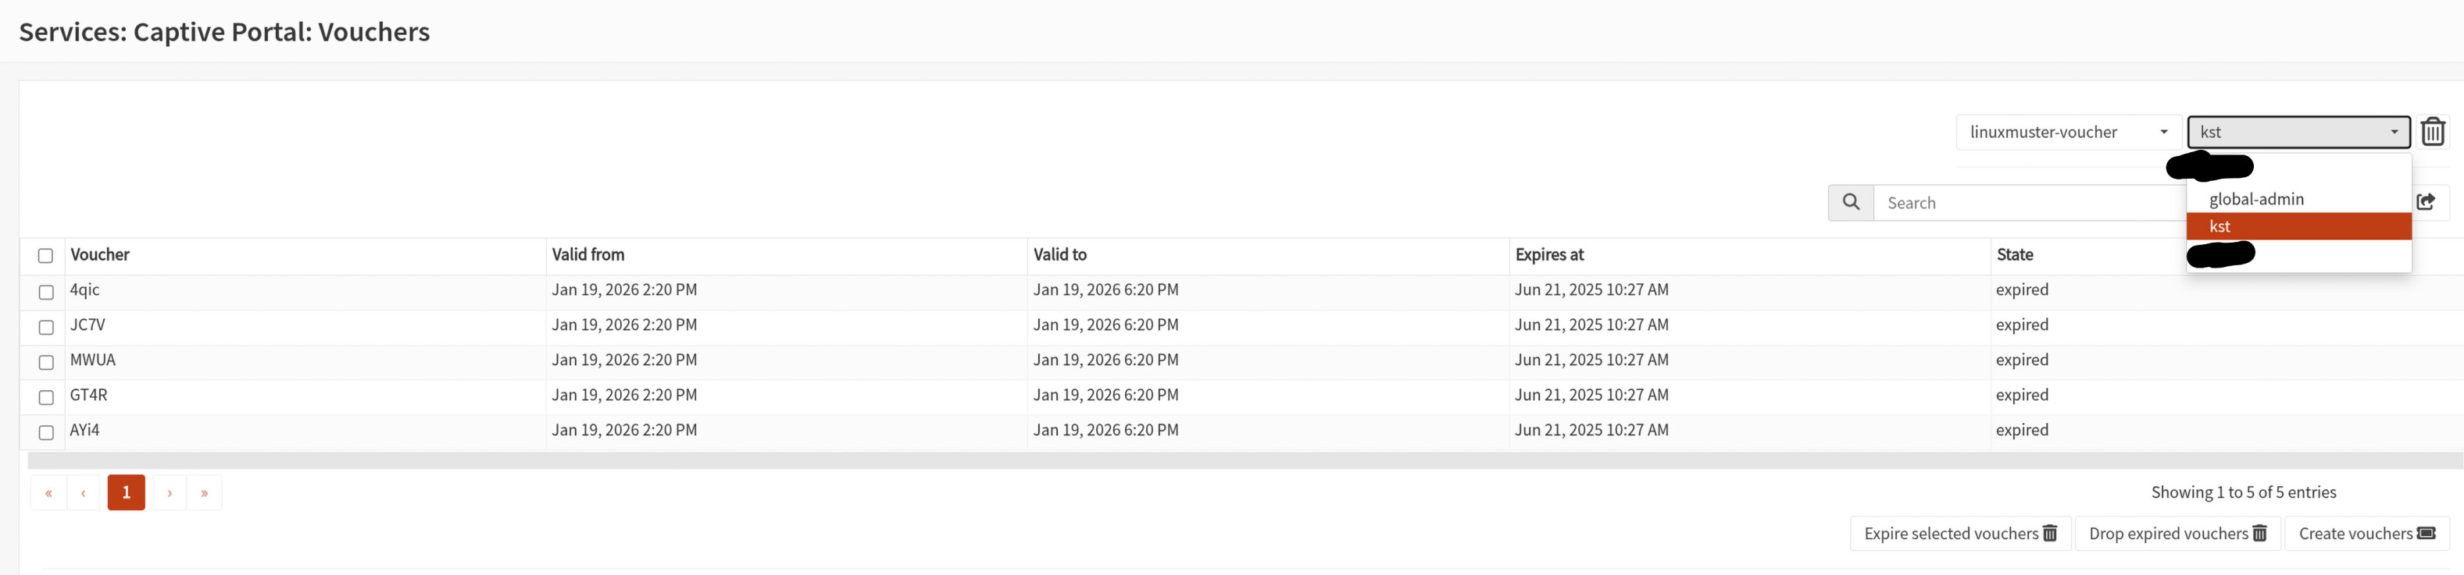Open the linuxmuster-voucher dropdown
This screenshot has height=575, width=2464.
(2068, 132)
